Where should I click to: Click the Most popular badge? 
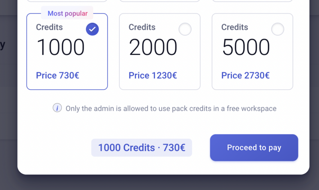(x=67, y=14)
